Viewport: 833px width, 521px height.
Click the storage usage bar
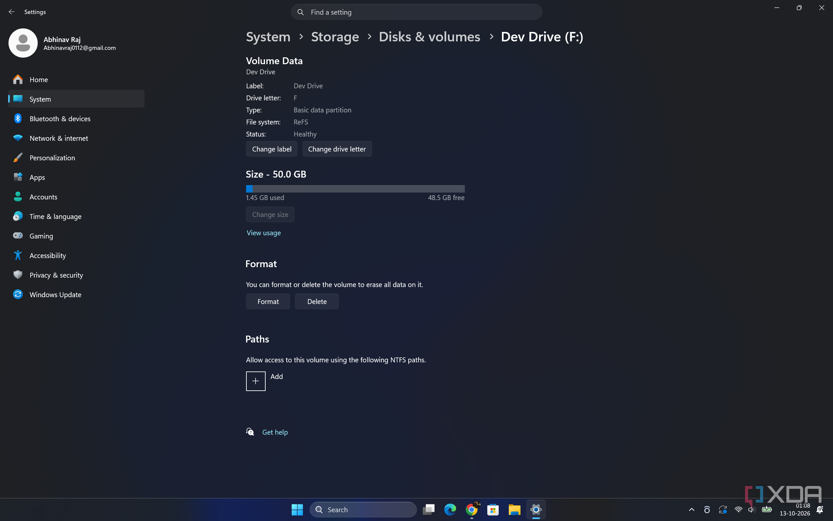click(x=355, y=188)
